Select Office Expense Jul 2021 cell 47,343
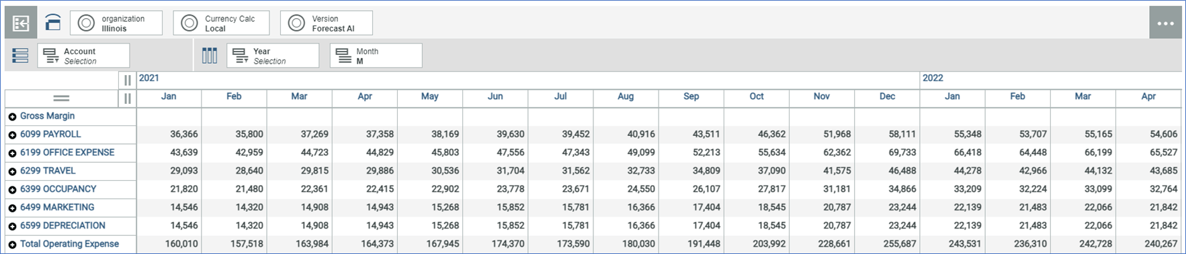Viewport: 1186px width, 254px height. click(x=560, y=153)
